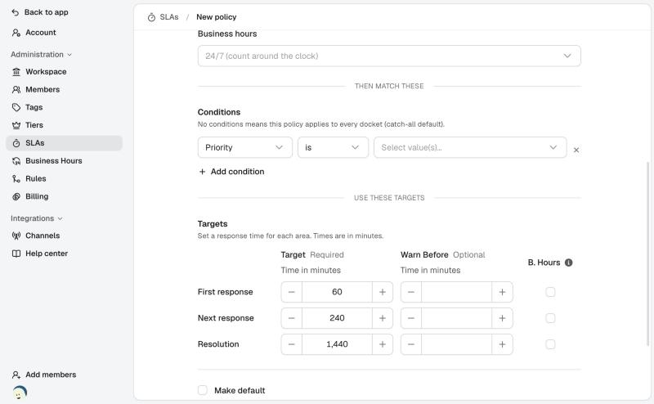Click the Channels broadcast icon
Image resolution: width=654 pixels, height=404 pixels.
point(16,236)
